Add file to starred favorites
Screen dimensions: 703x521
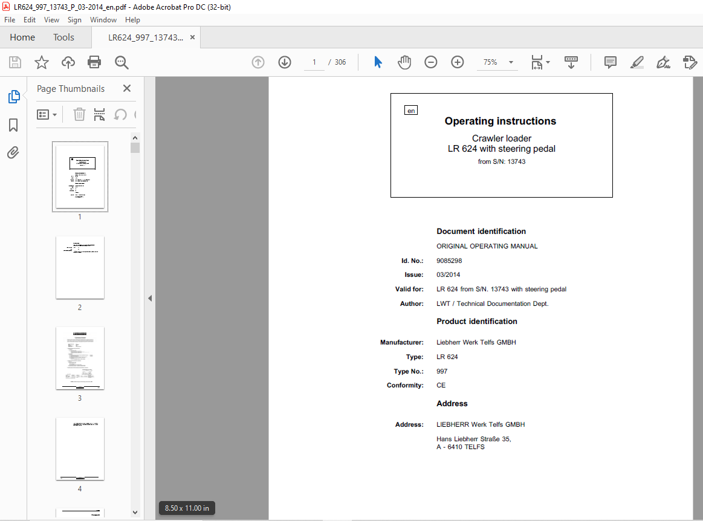[41, 62]
